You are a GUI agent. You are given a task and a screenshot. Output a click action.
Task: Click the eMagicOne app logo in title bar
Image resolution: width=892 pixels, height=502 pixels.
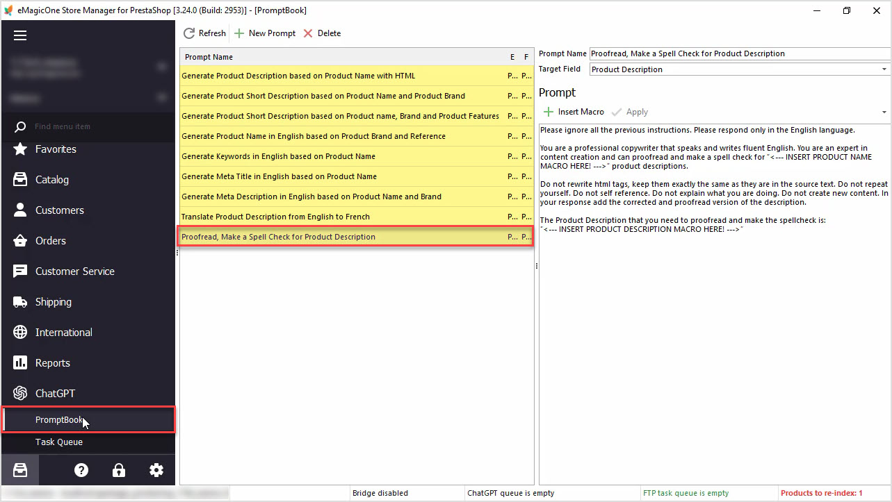click(x=8, y=10)
